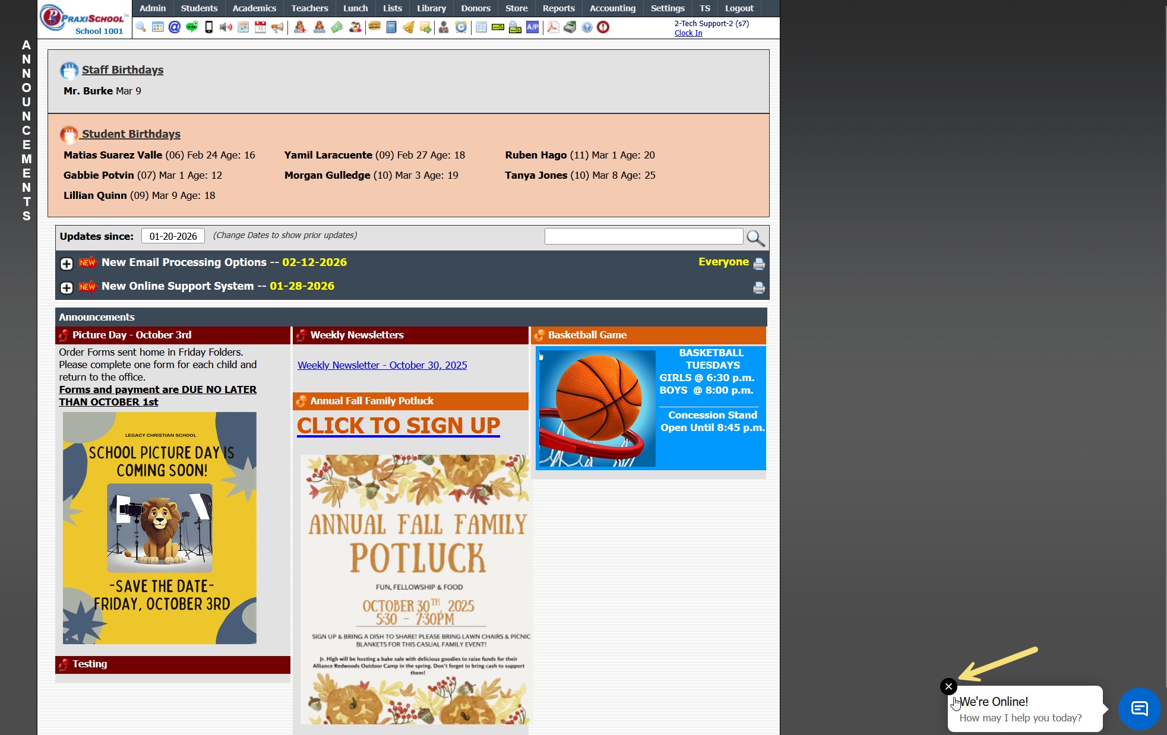Click the mobile phone toolbar icon

point(208,27)
